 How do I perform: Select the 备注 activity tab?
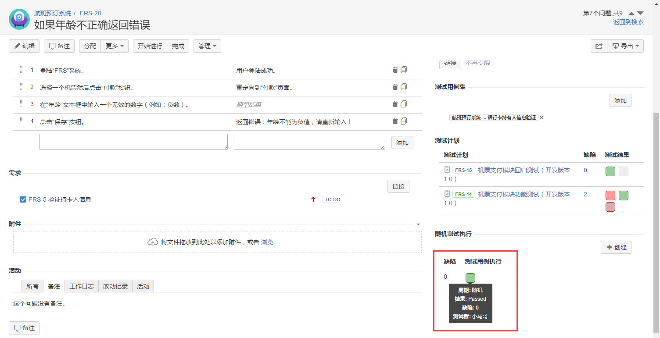click(54, 286)
